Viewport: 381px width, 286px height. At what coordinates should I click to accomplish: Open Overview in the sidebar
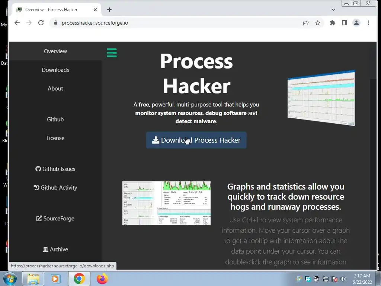55,51
